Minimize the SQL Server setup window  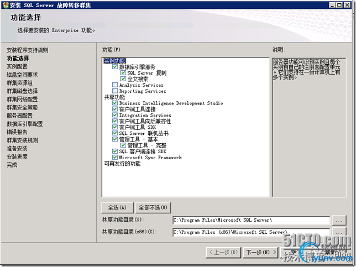(x=332, y=5)
